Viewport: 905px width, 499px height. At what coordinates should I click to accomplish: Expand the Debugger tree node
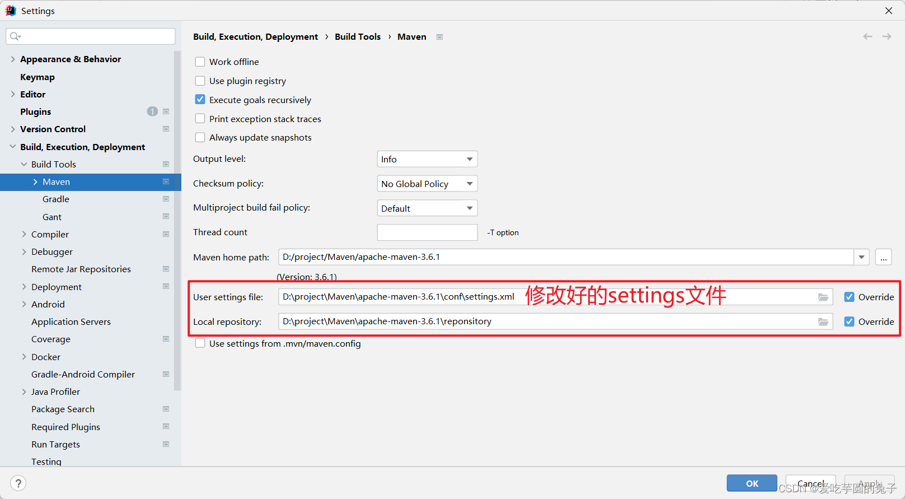coord(24,251)
